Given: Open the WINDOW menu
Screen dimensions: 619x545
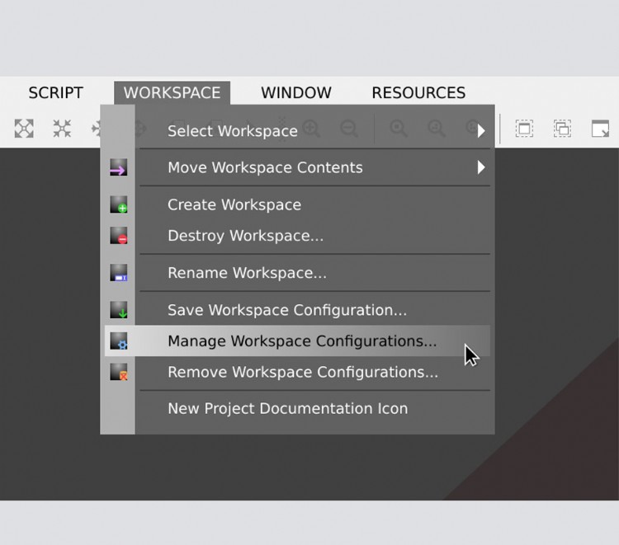Looking at the screenshot, I should tap(295, 93).
